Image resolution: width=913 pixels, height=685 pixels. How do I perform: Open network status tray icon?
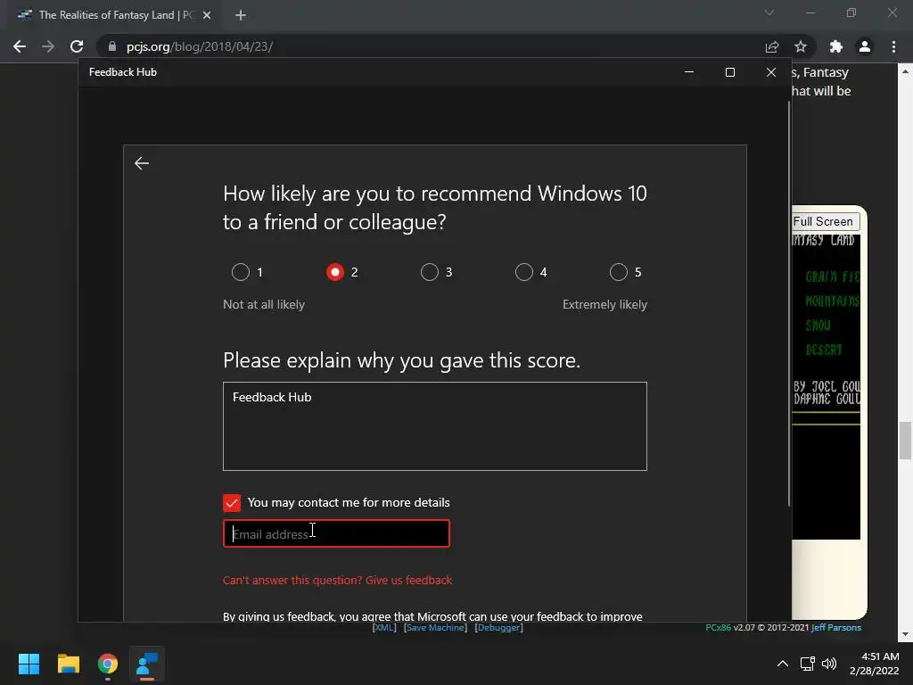807,664
